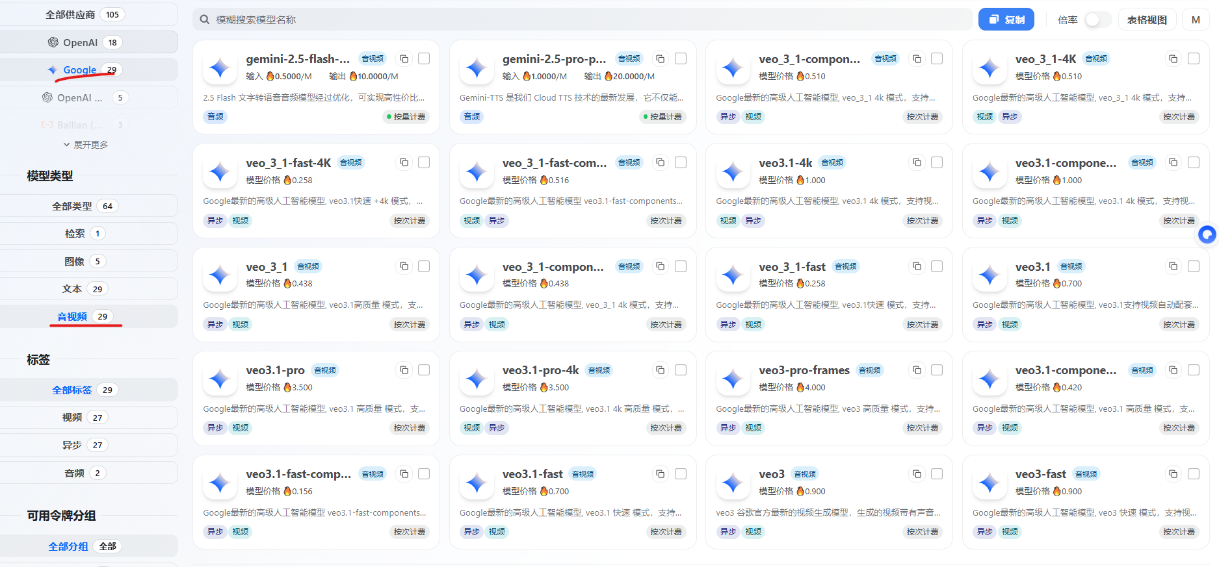Click the veo3 model logo icon
Image resolution: width=1219 pixels, height=567 pixels.
pos(733,483)
